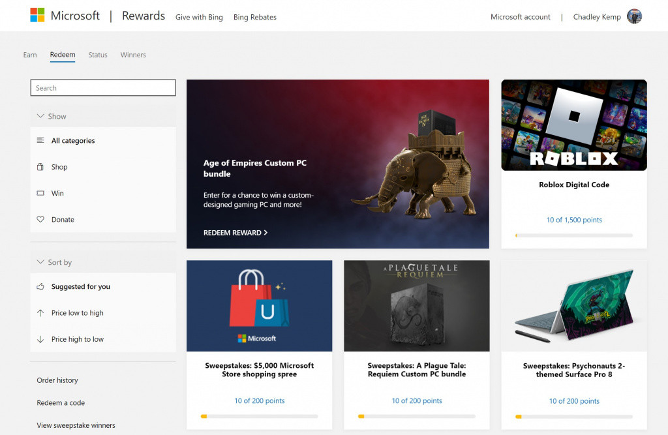Click the thumbs-up icon next to Suggested for you
668x435 pixels.
coord(40,286)
